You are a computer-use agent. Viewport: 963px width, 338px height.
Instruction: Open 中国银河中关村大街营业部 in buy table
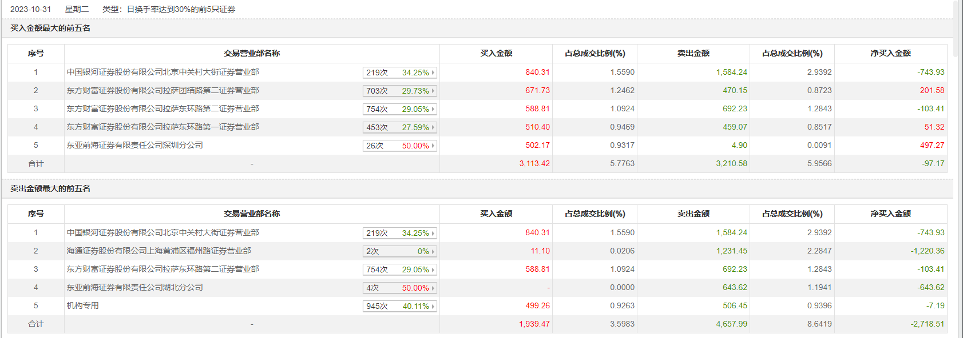pos(163,73)
